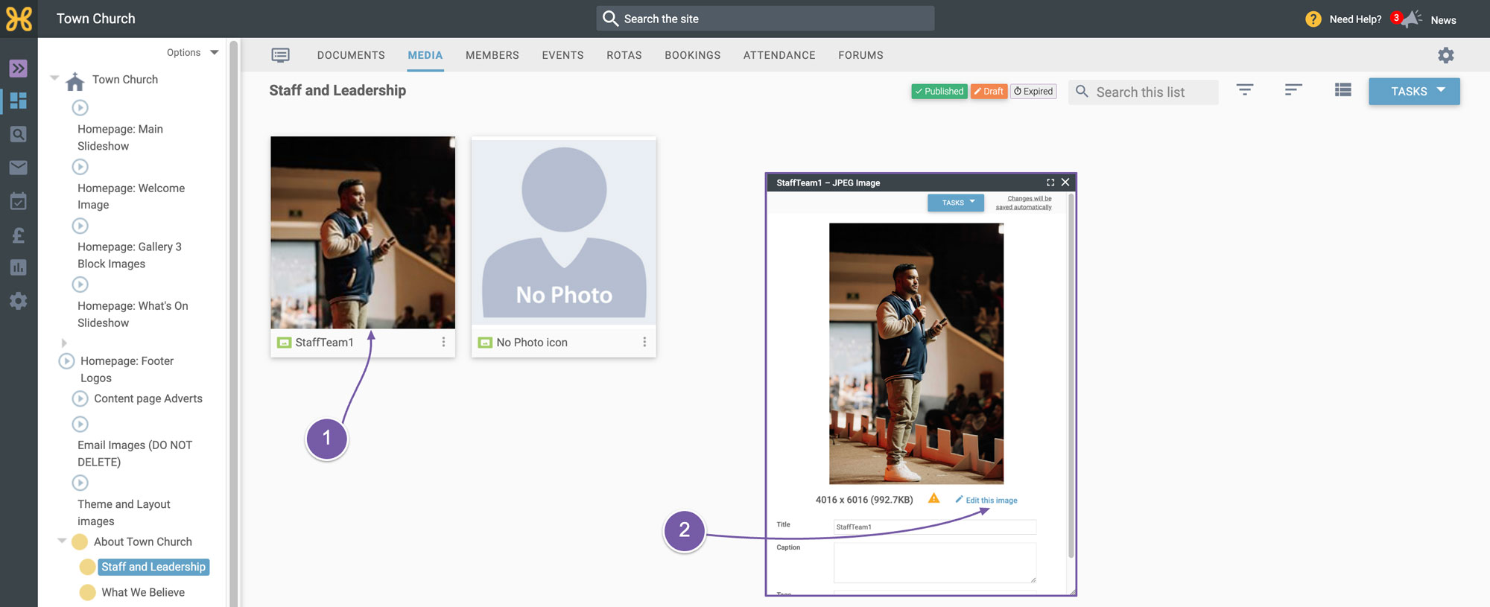Switch to the Events tab
The height and width of the screenshot is (607, 1490).
click(562, 55)
